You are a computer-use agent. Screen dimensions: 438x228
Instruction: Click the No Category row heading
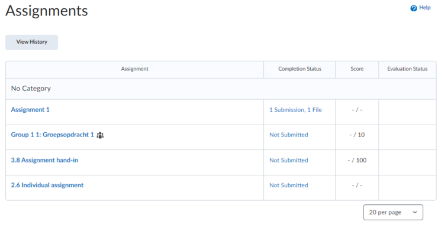[x=31, y=89]
